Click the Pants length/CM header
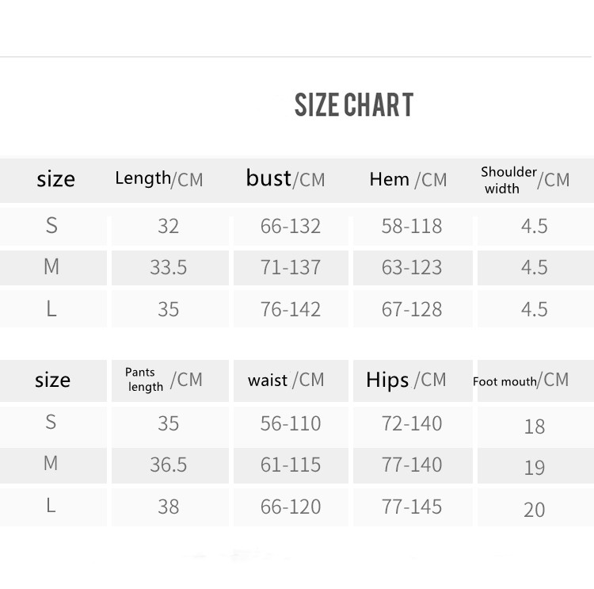 click(x=163, y=380)
